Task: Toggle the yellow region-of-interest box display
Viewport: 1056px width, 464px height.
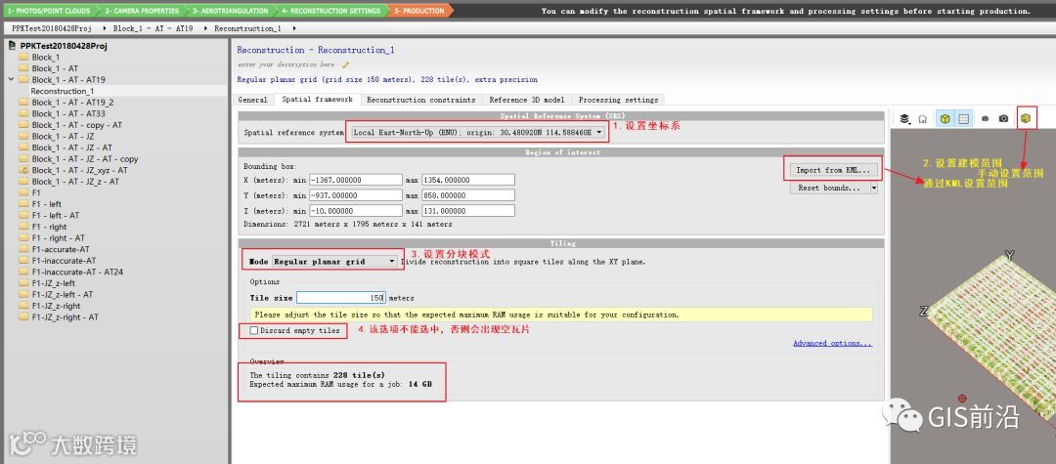Action: (x=945, y=118)
